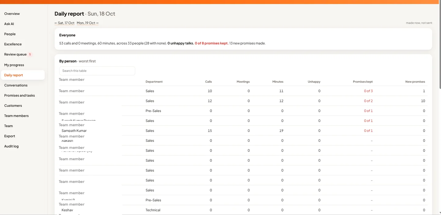Click the '0 of 3' promises kept value
This screenshot has width=441, height=215.
pos(368,91)
